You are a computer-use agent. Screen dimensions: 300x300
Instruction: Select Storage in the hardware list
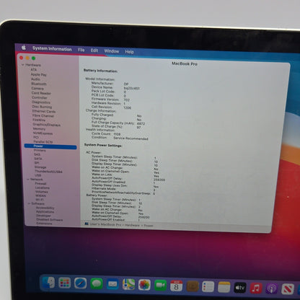(x=40, y=167)
